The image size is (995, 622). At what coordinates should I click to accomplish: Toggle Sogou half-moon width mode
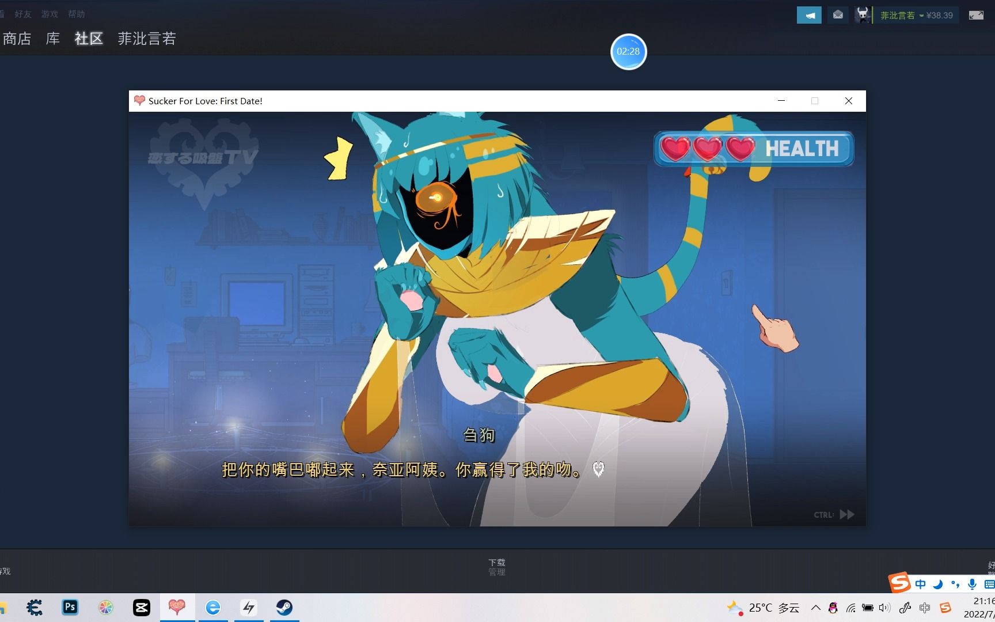pos(938,584)
